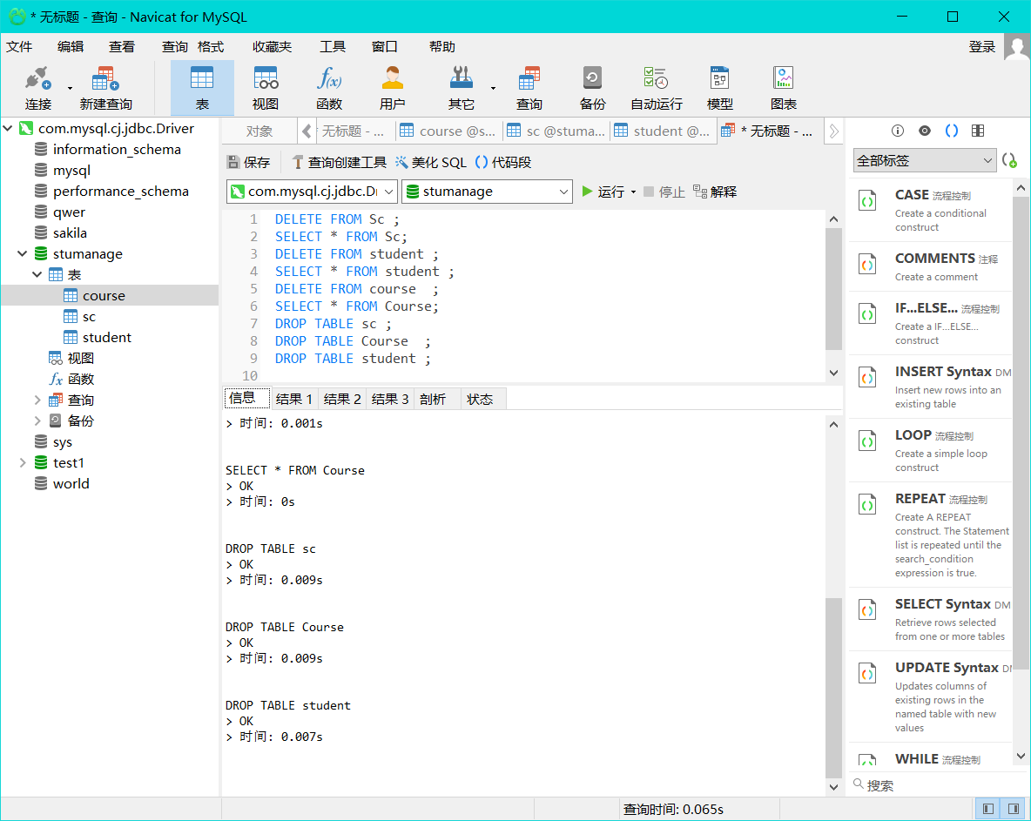Expand the 备份 node in tree
The width and height of the screenshot is (1031, 821).
pyautogui.click(x=37, y=421)
